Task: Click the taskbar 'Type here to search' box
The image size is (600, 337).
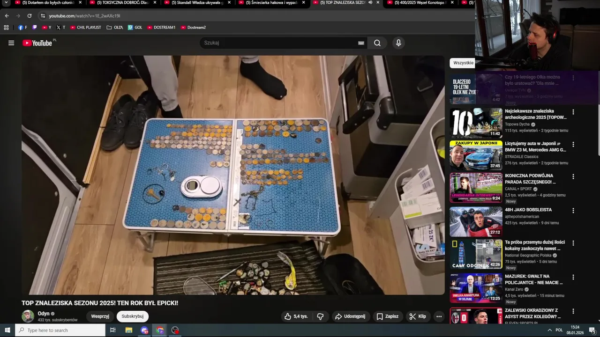Action: 60,330
